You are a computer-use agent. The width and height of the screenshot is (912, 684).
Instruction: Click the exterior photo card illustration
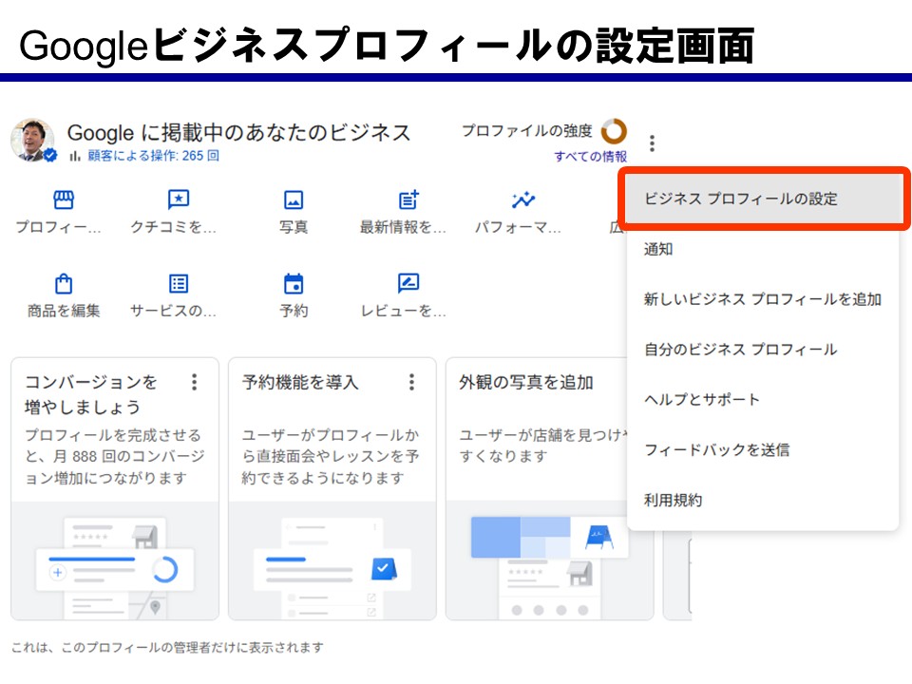click(549, 560)
